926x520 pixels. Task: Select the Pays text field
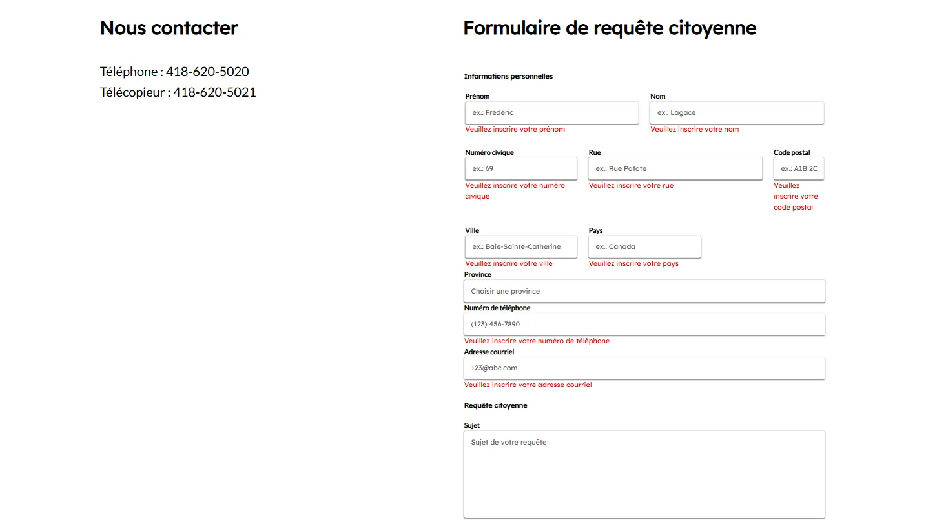point(644,246)
